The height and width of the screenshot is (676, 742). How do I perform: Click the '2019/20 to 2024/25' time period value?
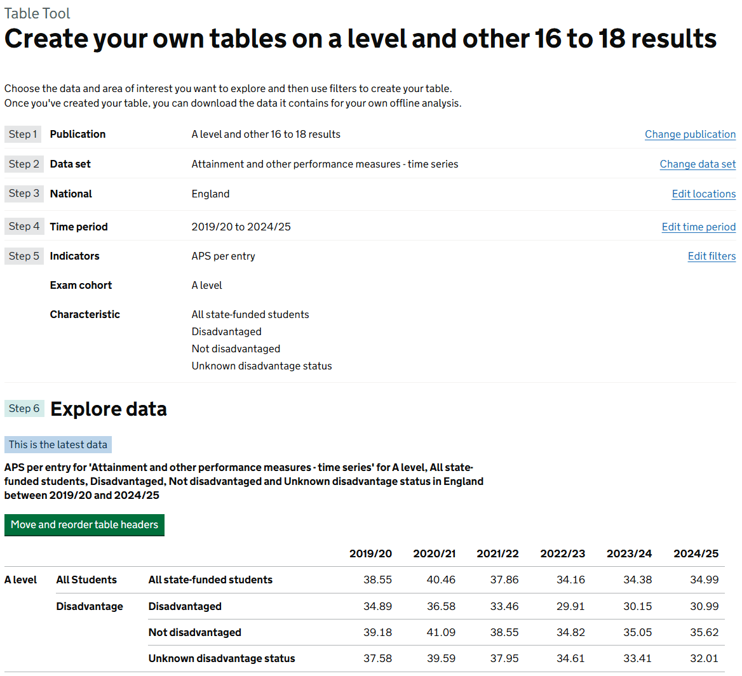[x=241, y=227]
